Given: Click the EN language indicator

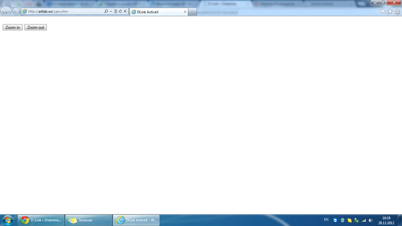Looking at the screenshot, I should [x=326, y=220].
